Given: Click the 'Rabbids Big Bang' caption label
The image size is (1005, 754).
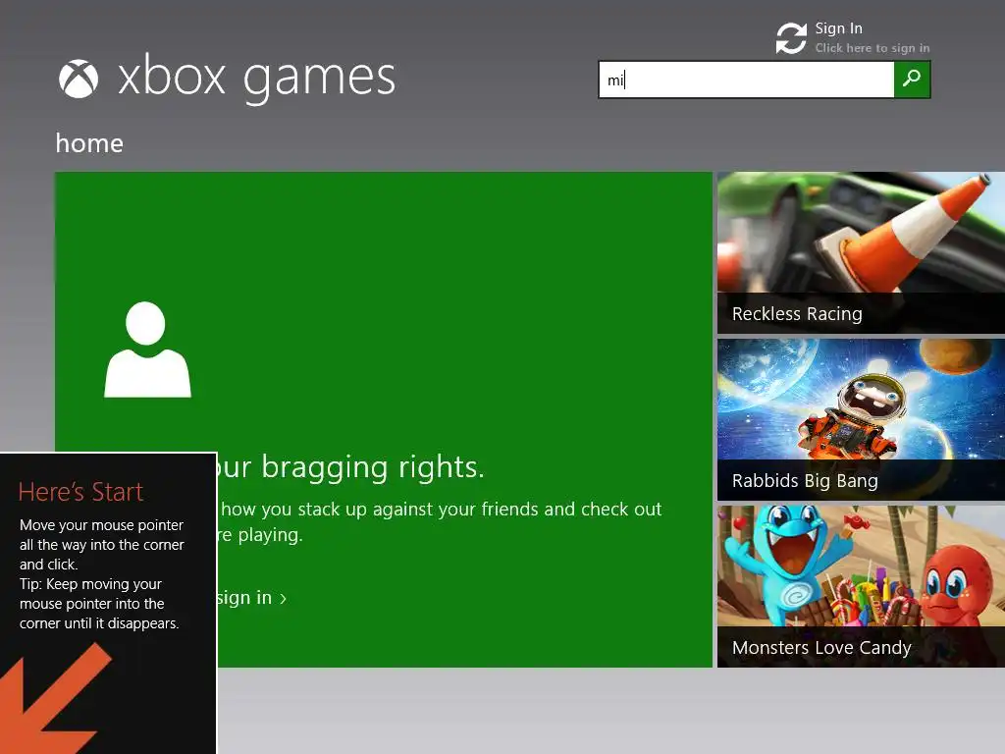Looking at the screenshot, I should click(x=805, y=480).
